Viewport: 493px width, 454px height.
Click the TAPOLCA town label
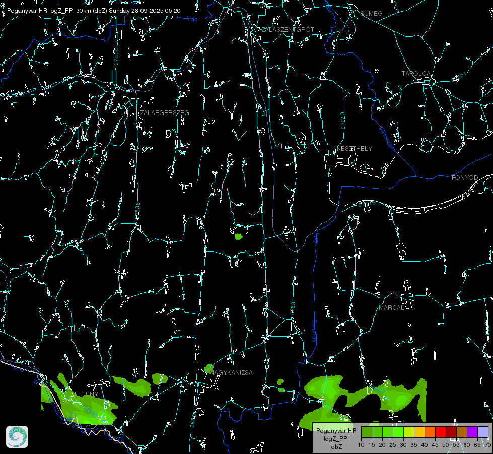coord(416,74)
